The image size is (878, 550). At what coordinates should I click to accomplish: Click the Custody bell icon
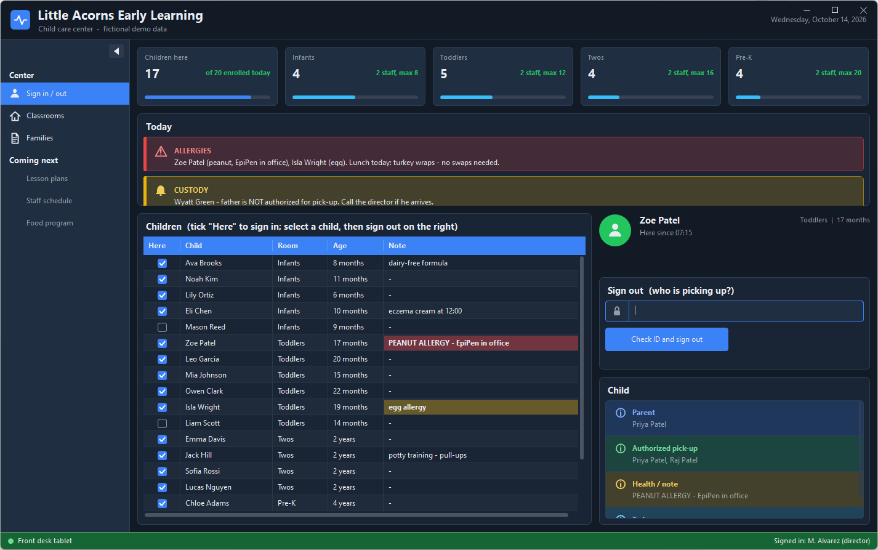coord(161,190)
